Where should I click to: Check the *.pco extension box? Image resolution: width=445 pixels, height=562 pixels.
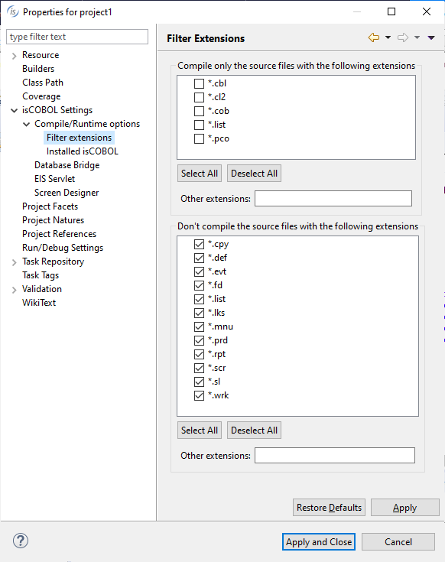(199, 138)
